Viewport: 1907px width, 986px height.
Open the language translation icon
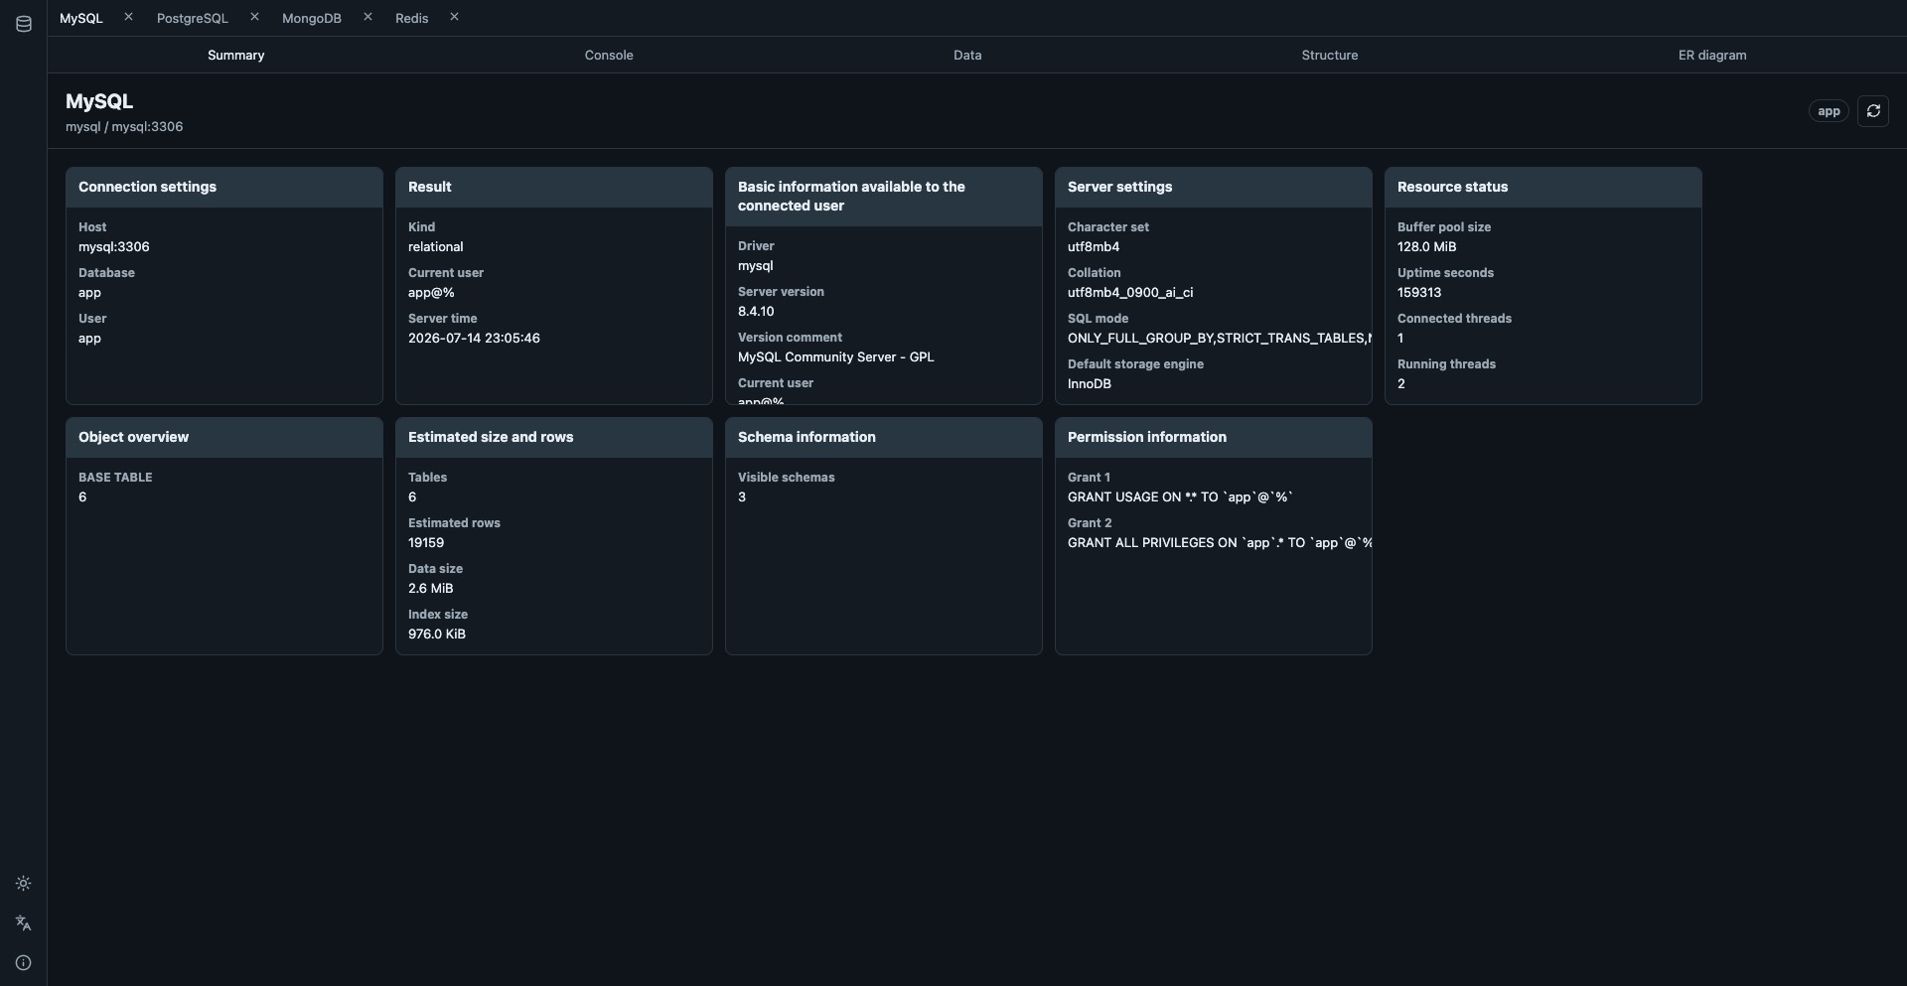24,923
